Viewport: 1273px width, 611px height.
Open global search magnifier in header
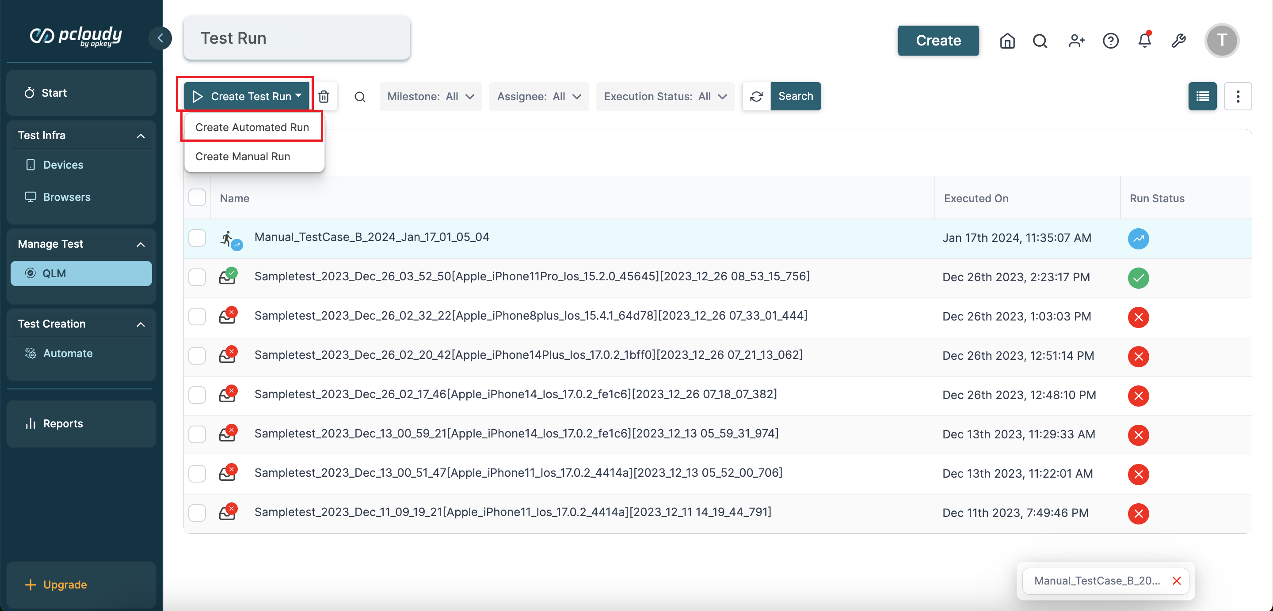click(x=1040, y=41)
